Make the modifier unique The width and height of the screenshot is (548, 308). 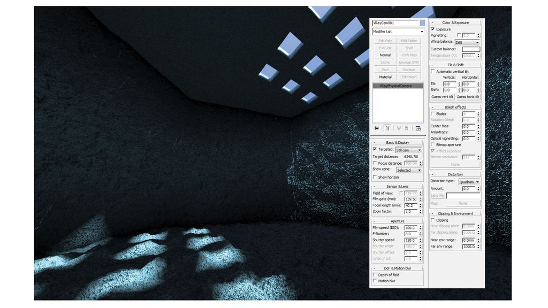[x=398, y=128]
